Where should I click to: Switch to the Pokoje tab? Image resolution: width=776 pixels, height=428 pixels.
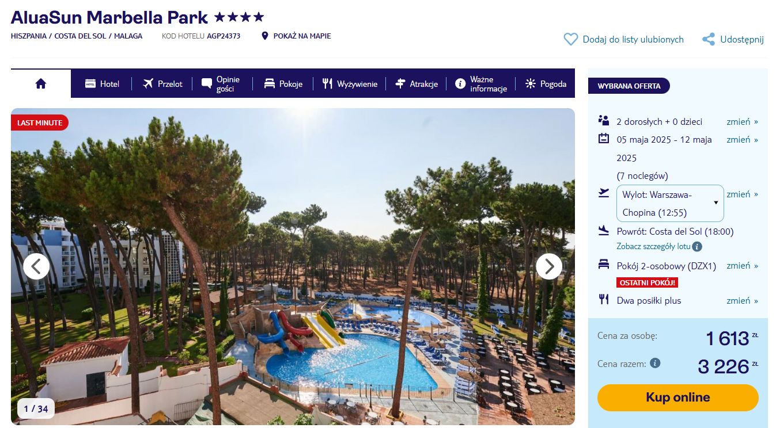[283, 84]
